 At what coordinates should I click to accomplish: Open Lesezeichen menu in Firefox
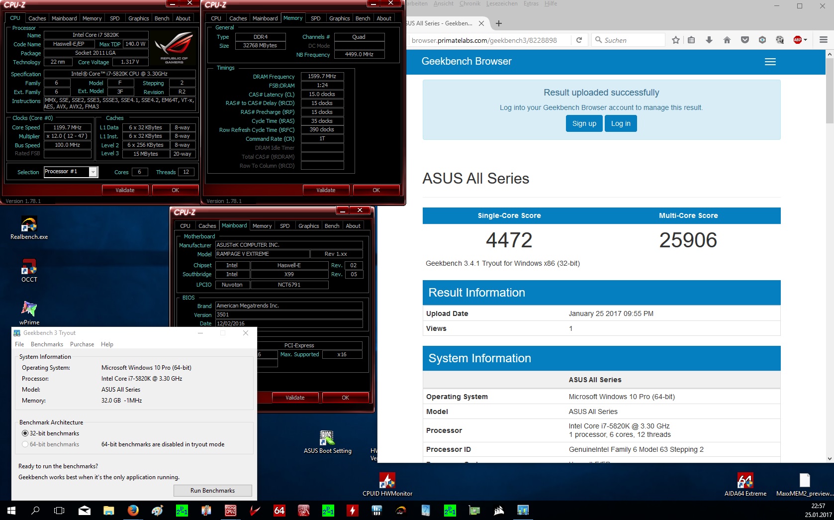click(501, 3)
